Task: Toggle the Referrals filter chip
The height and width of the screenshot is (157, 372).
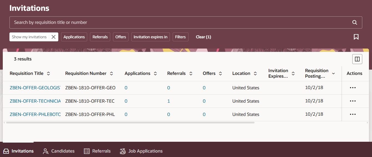Action: [100, 37]
